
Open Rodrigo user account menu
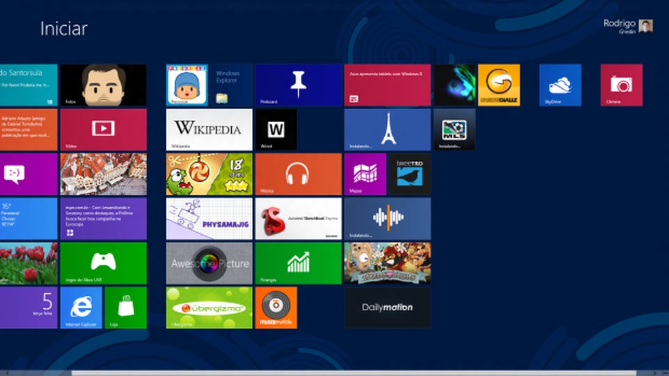(x=628, y=26)
